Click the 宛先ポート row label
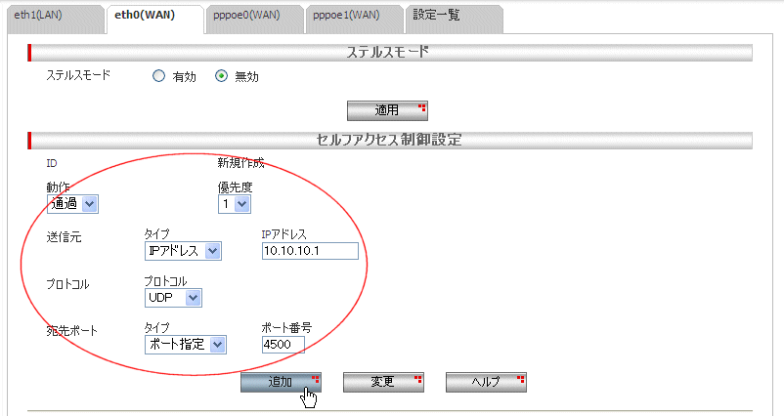784x416 pixels. point(72,331)
